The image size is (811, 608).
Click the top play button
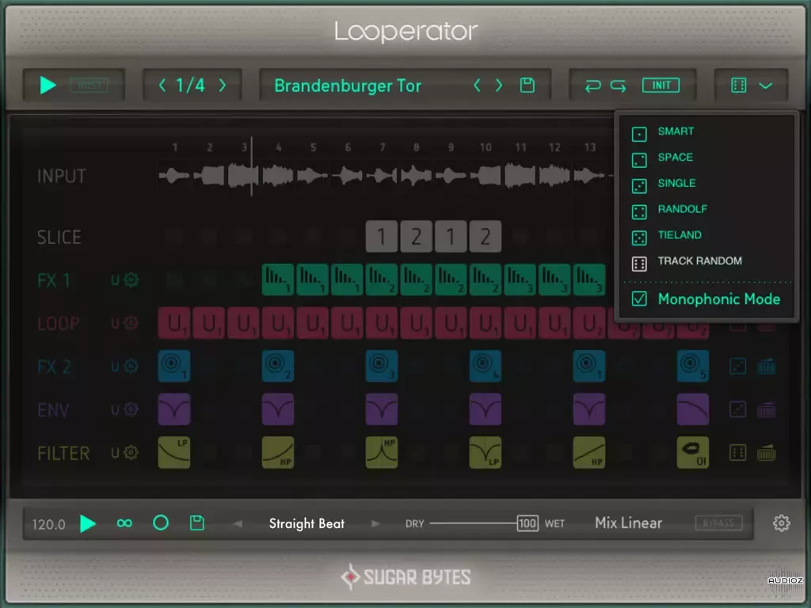click(x=48, y=85)
